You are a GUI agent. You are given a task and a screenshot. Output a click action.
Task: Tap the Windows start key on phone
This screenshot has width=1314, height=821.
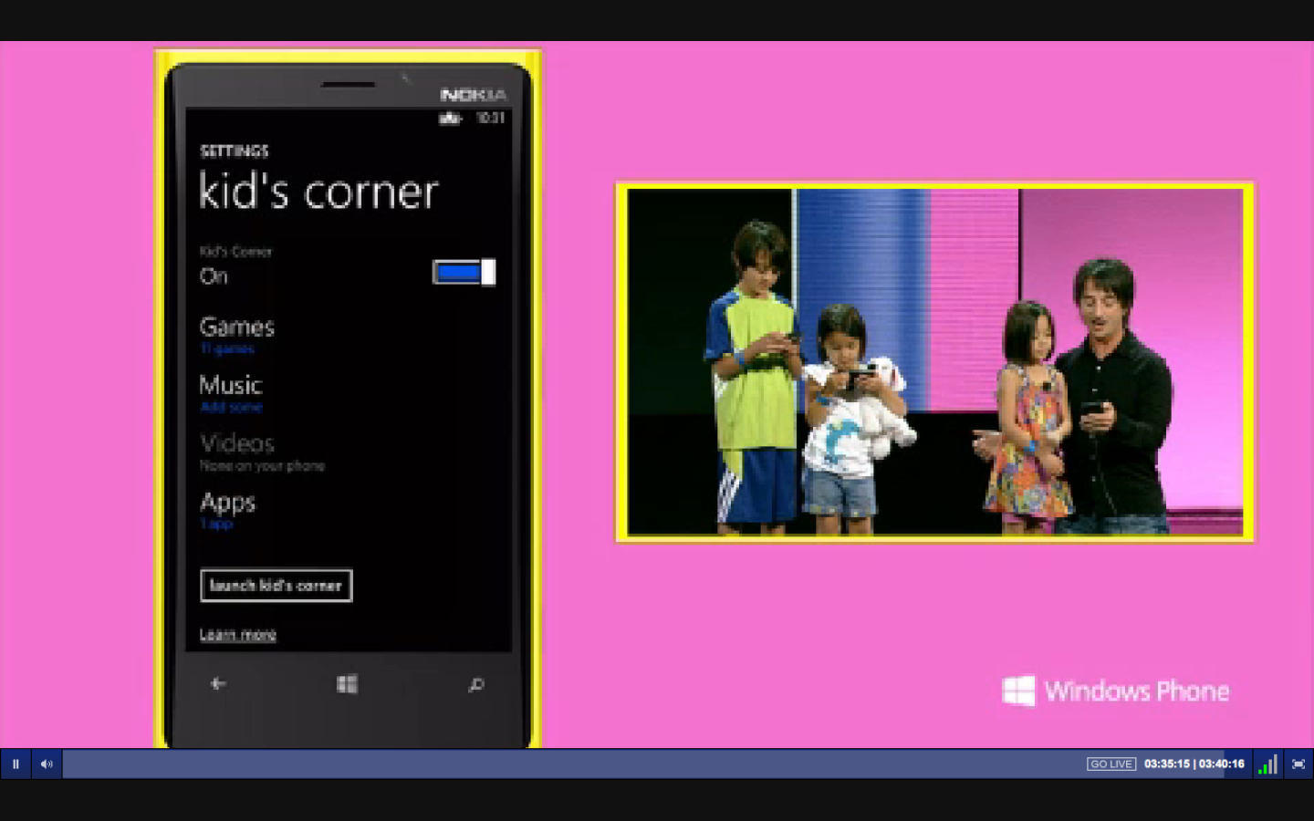point(347,684)
